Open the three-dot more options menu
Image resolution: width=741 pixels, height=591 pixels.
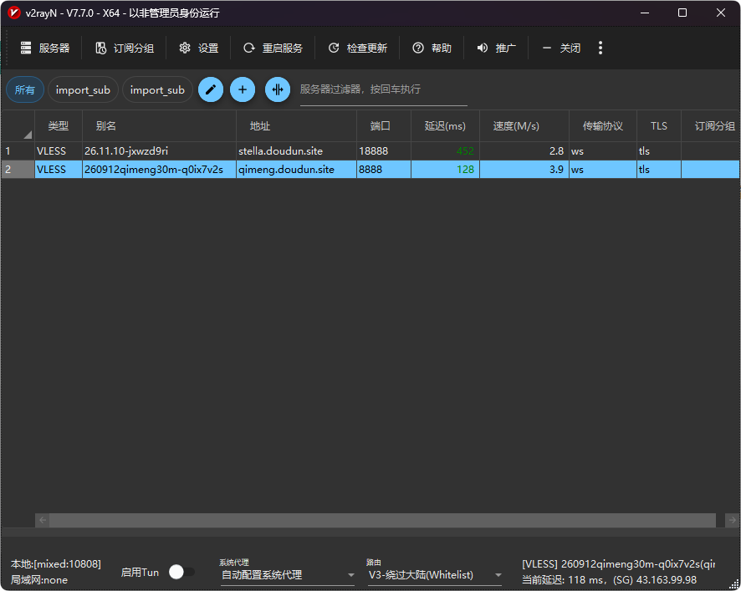pos(600,48)
